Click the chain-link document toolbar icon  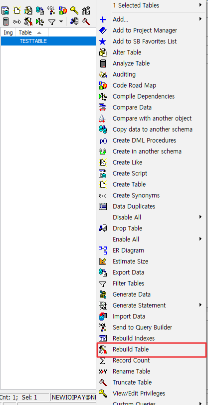[86, 10]
